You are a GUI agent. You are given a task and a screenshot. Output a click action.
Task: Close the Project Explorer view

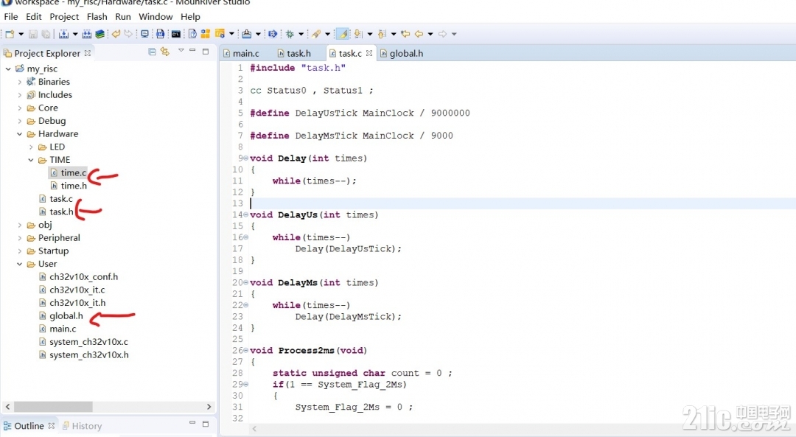pyautogui.click(x=87, y=53)
